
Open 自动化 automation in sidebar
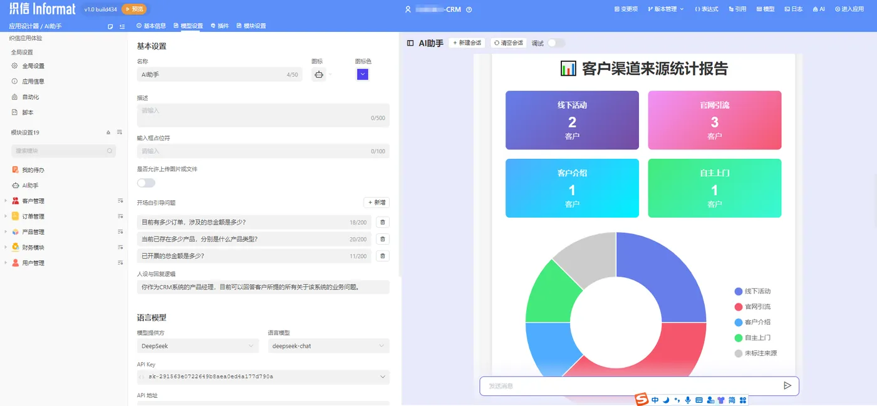26,97
